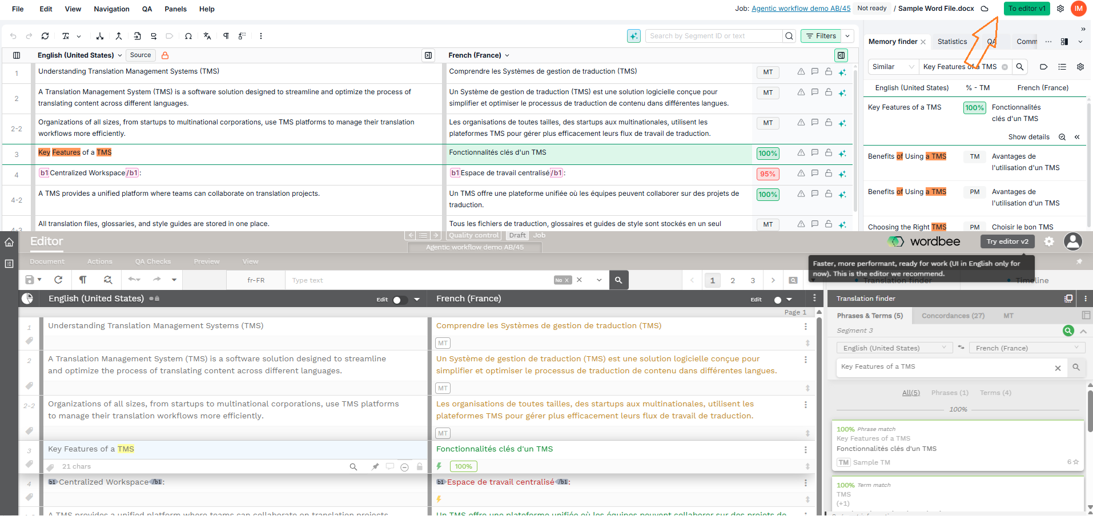The height and width of the screenshot is (516, 1093).
Task: Click the magnifier icon of the segment search box
Action: click(789, 36)
